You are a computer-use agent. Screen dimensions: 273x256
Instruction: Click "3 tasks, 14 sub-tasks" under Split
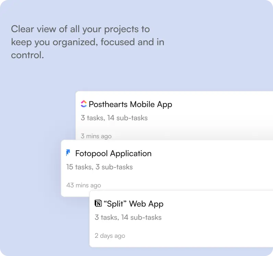[x=128, y=217]
